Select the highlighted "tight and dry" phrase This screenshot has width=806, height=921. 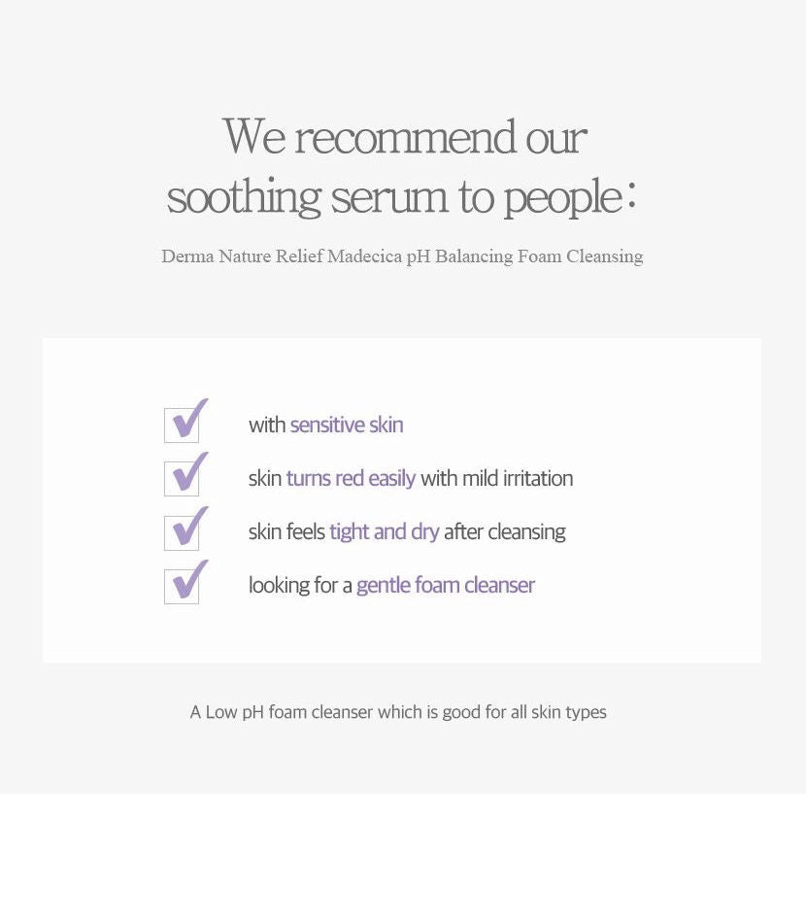click(x=385, y=531)
